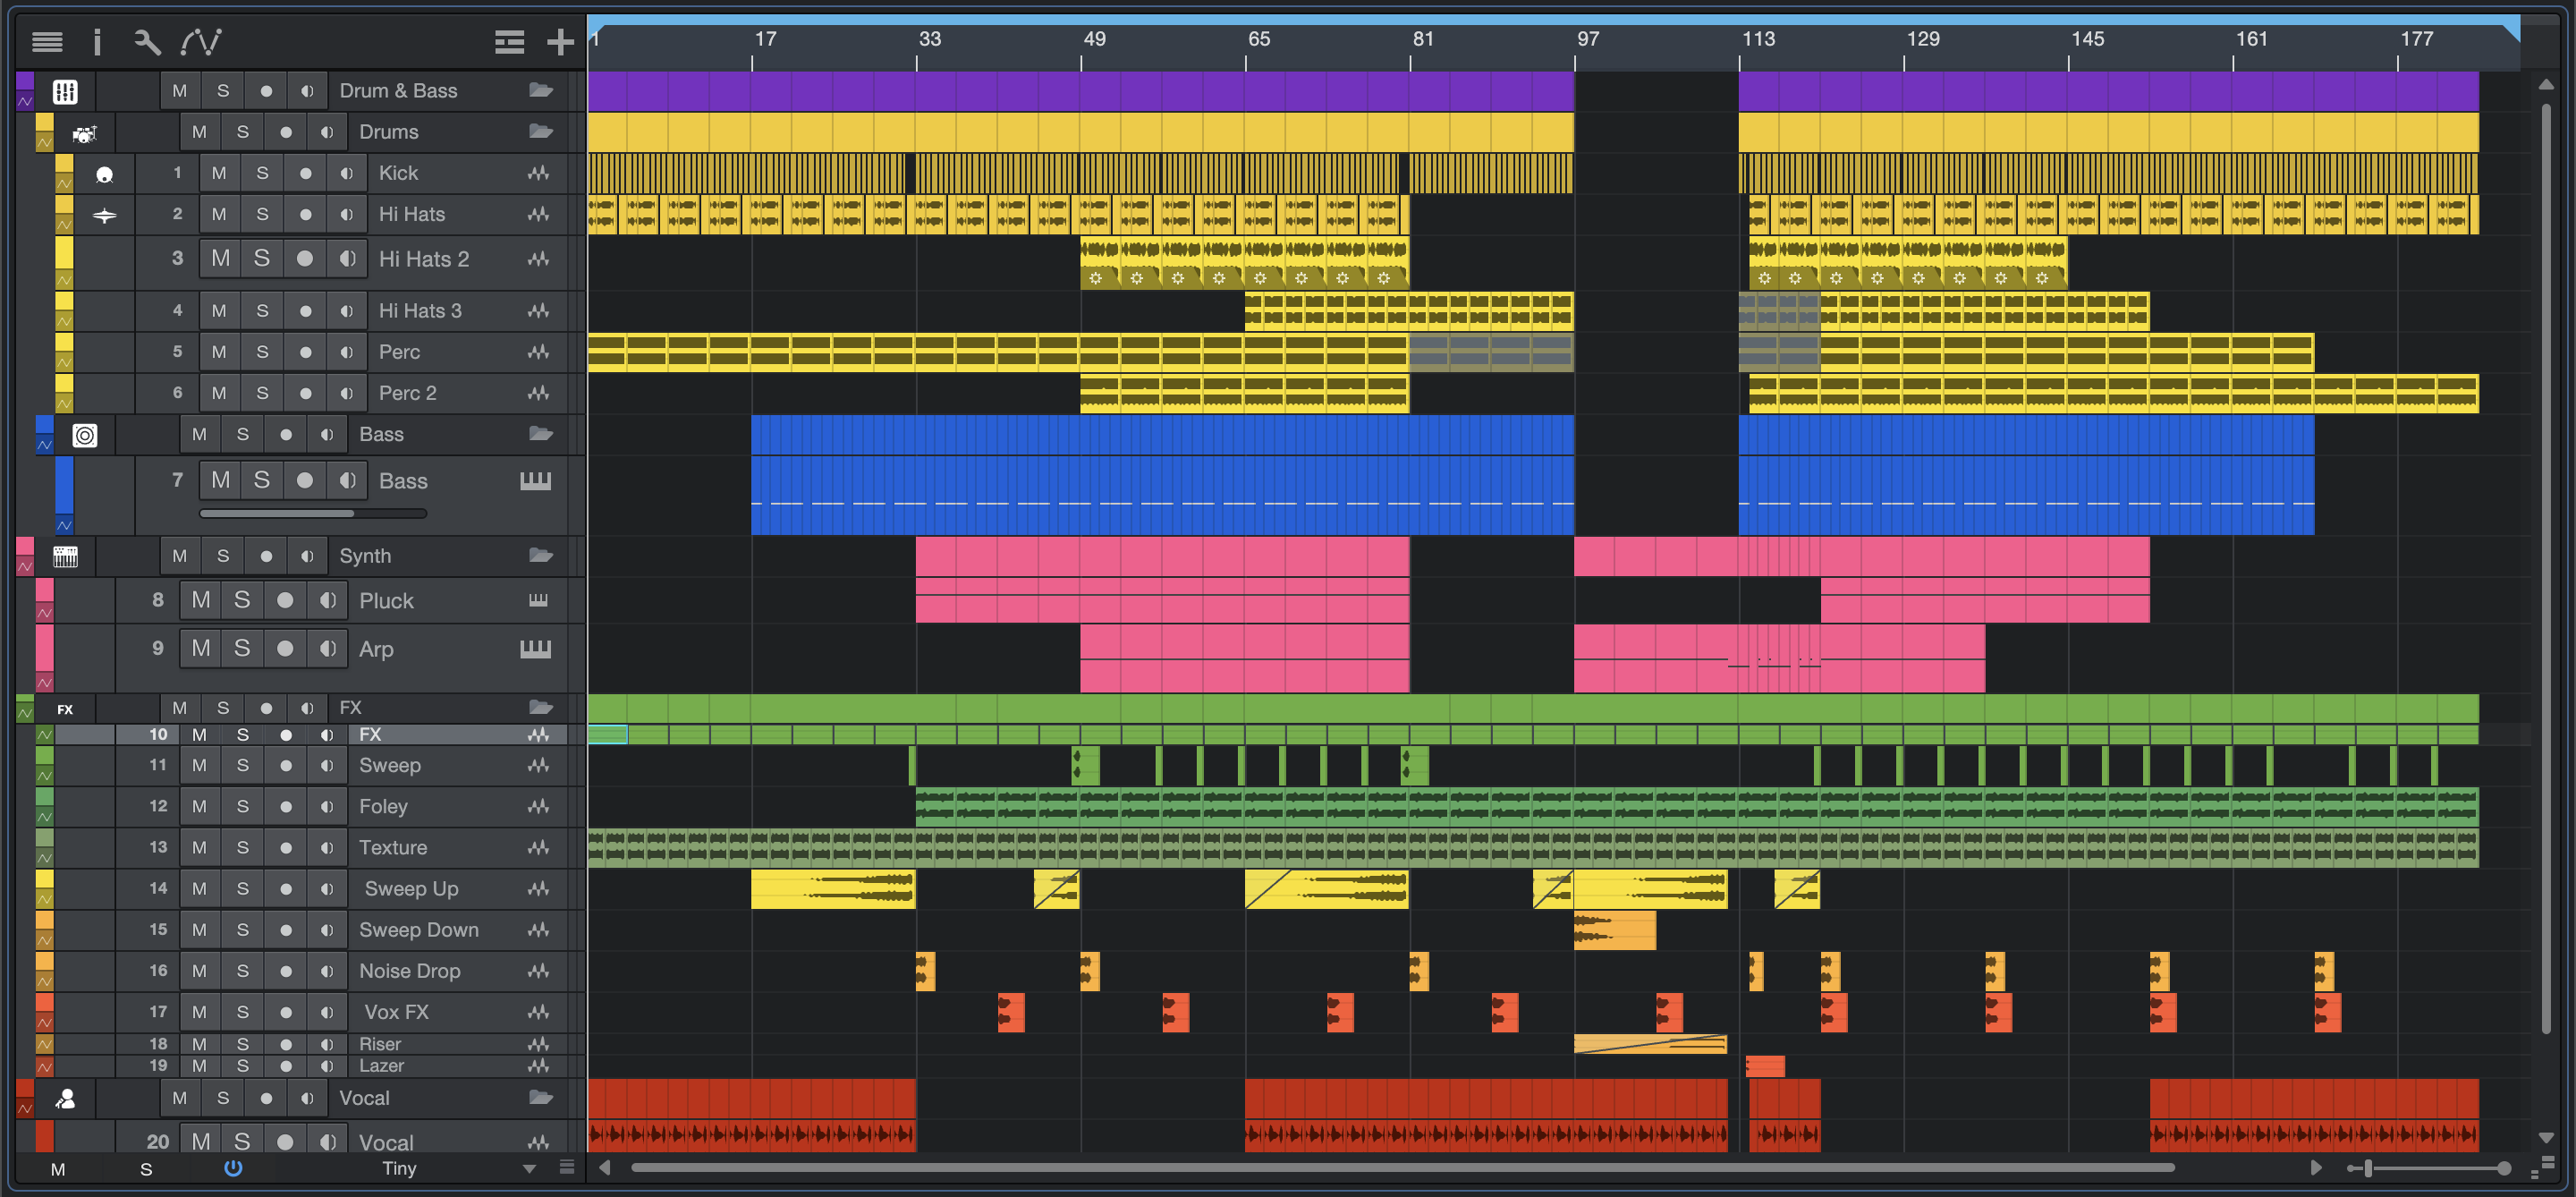Solo the Pluck track
The image size is (2576, 1197).
click(x=242, y=600)
